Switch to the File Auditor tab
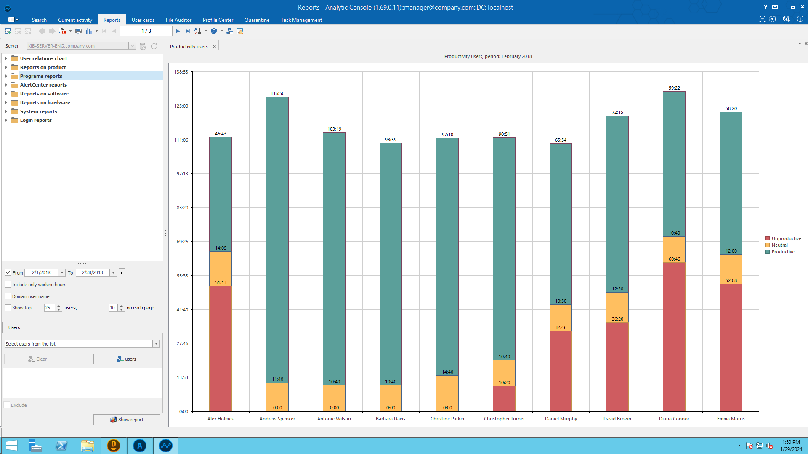The width and height of the screenshot is (808, 454). coord(178,20)
